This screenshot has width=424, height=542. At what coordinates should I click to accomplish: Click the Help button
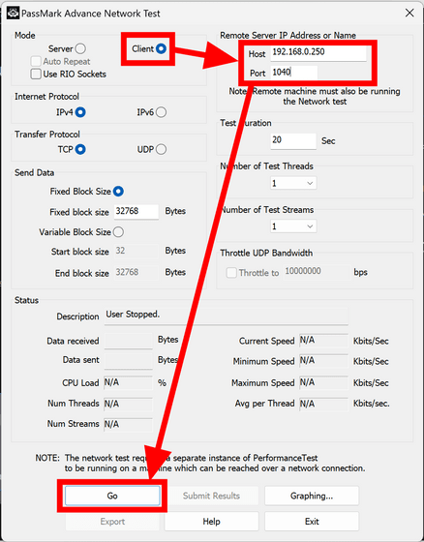click(211, 522)
